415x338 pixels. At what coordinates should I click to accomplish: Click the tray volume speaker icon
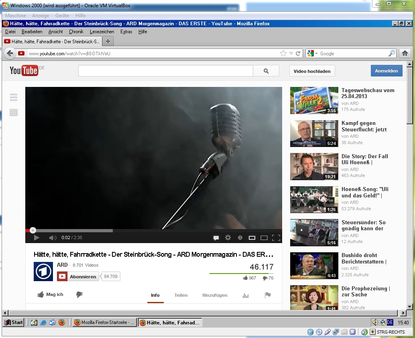pyautogui.click(x=374, y=322)
